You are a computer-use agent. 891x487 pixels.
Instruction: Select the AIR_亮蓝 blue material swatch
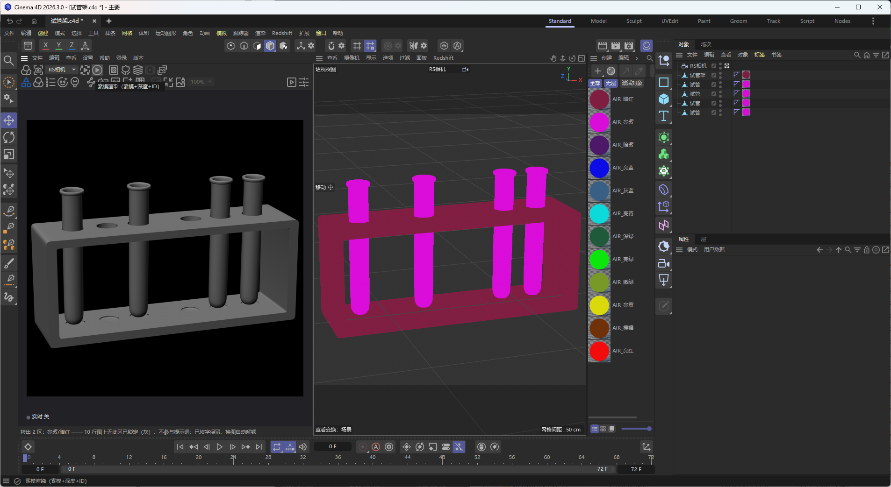599,168
